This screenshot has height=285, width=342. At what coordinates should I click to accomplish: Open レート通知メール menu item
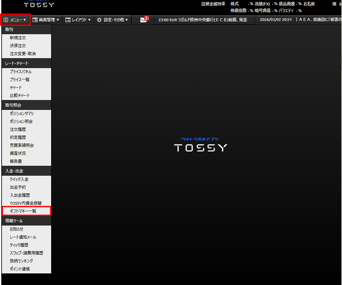[x=23, y=237]
